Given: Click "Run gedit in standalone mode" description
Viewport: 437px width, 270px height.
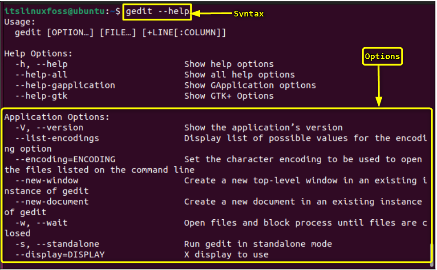Looking at the screenshot, I should [258, 244].
